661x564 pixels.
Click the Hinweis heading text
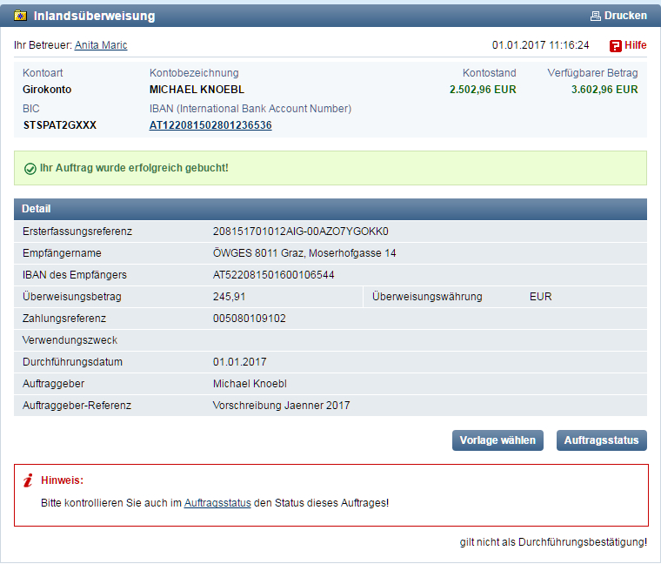coord(62,480)
